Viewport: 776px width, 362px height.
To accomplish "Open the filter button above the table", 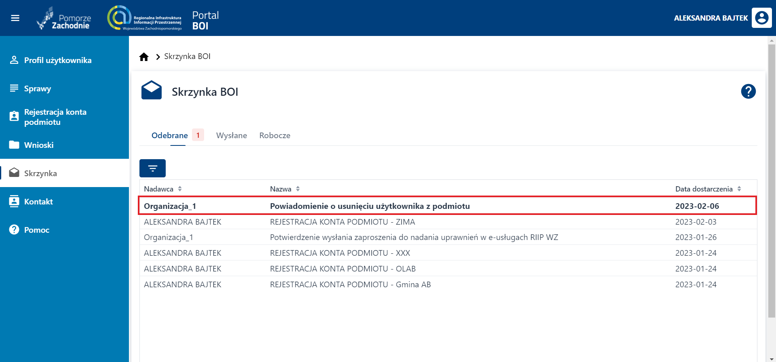I will 152,168.
